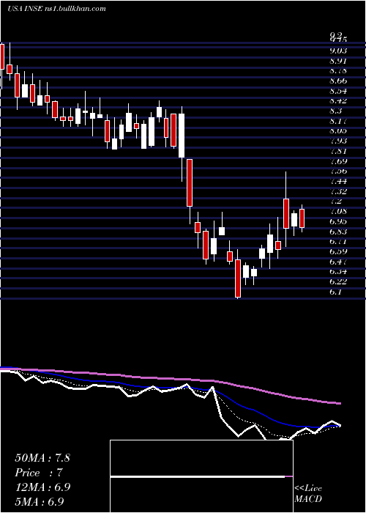366x513 pixels.
Task: Click the 8.66 price axis label
Action: (x=338, y=81)
